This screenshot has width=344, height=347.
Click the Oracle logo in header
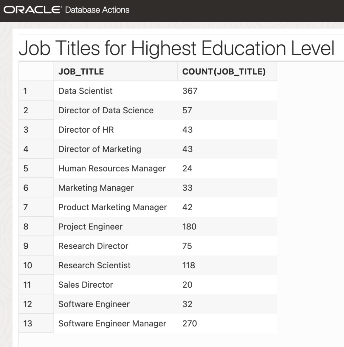[33, 10]
